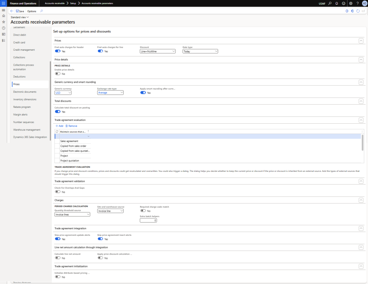Click the notification bell icon
368x284 pixels.
tap(337, 3)
